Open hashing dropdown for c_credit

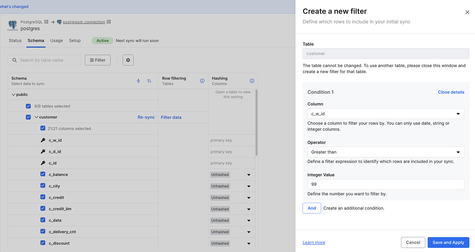pyautogui.click(x=249, y=197)
